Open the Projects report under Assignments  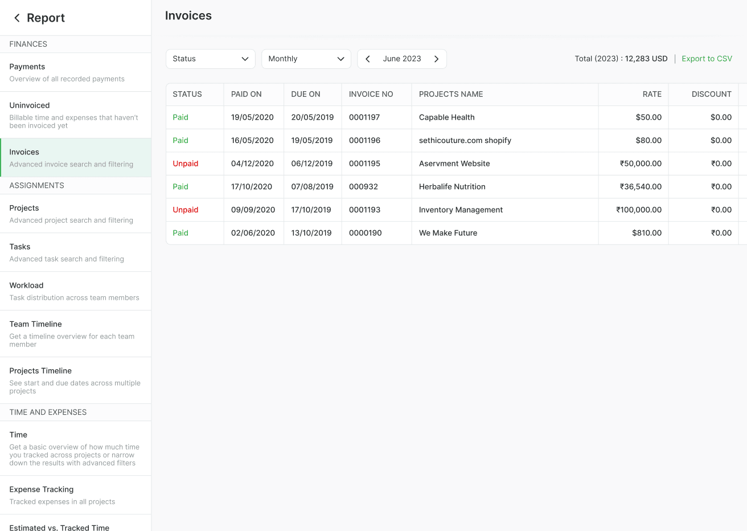[24, 208]
